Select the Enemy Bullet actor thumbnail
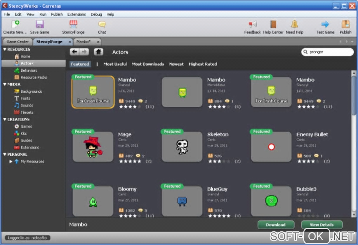 coord(271,147)
